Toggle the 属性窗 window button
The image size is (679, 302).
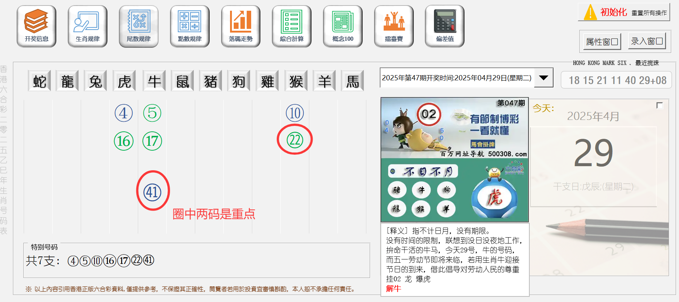602,42
